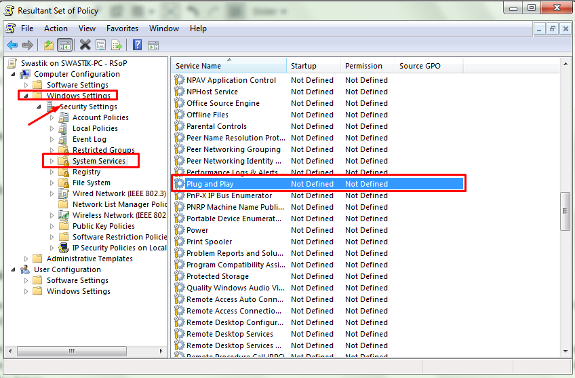Select the Event Log tree item
575x378 pixels.
89,139
